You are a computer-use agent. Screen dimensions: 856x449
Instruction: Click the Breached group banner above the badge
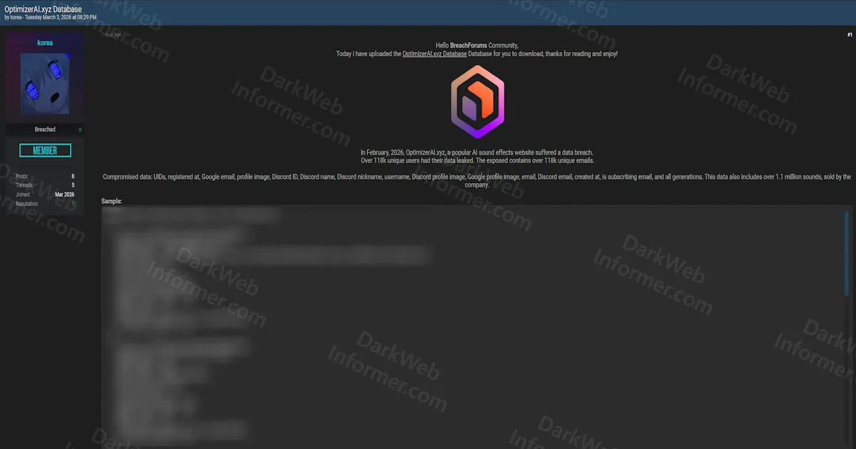coord(45,129)
